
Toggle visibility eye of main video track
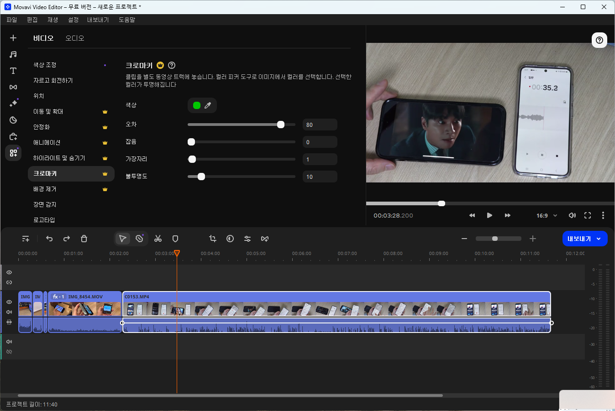tap(9, 302)
